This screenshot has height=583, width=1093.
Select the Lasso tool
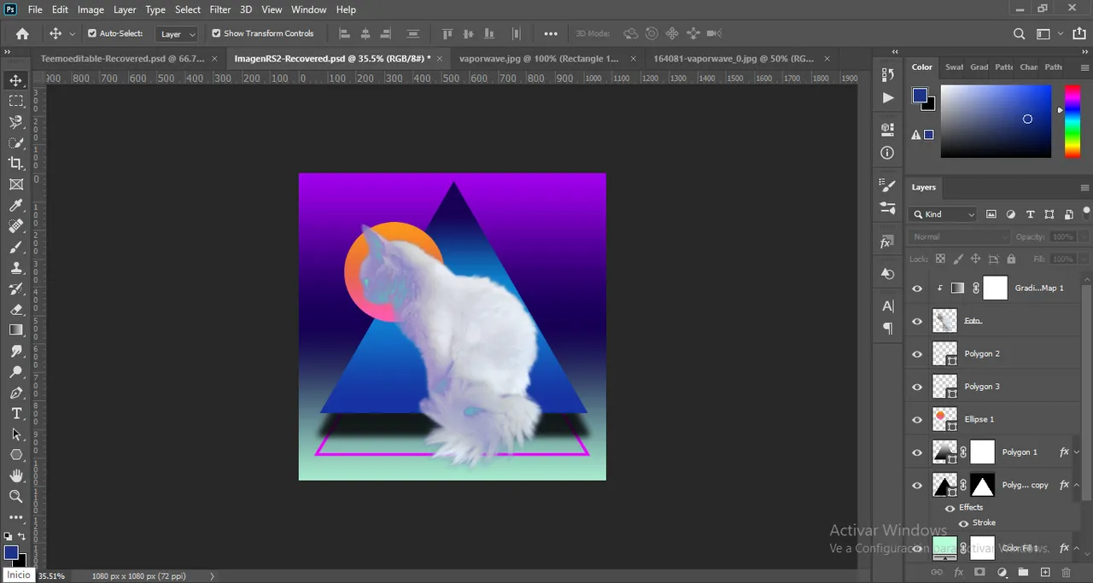pos(16,122)
